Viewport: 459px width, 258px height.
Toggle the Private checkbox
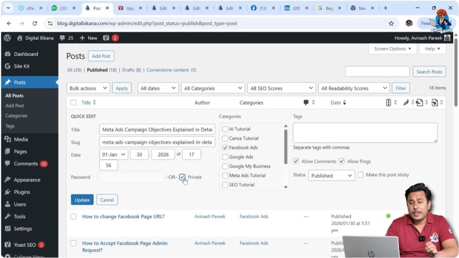coord(182,177)
